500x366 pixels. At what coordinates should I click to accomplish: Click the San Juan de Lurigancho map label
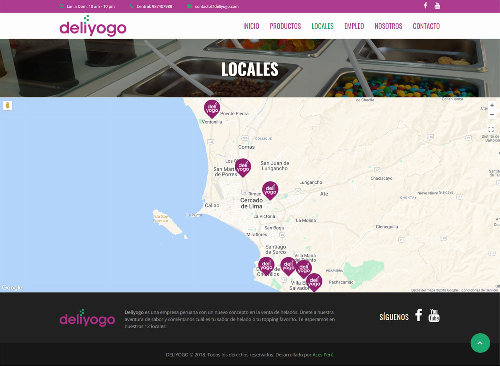point(275,166)
